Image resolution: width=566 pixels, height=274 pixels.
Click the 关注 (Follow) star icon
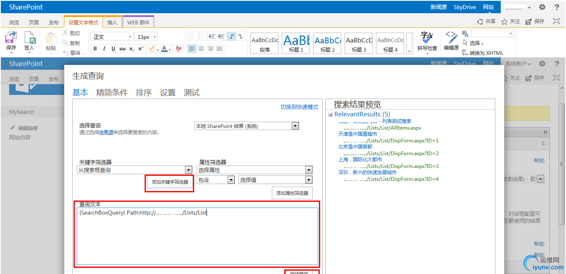tap(504, 21)
